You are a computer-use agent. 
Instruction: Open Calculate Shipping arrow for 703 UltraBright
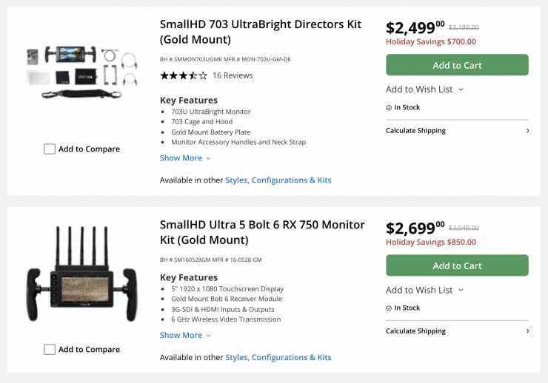tap(527, 131)
